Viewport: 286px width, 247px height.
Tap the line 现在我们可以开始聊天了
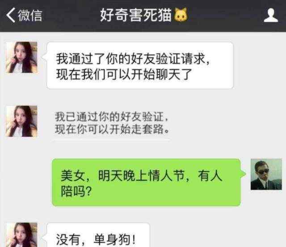click(124, 75)
